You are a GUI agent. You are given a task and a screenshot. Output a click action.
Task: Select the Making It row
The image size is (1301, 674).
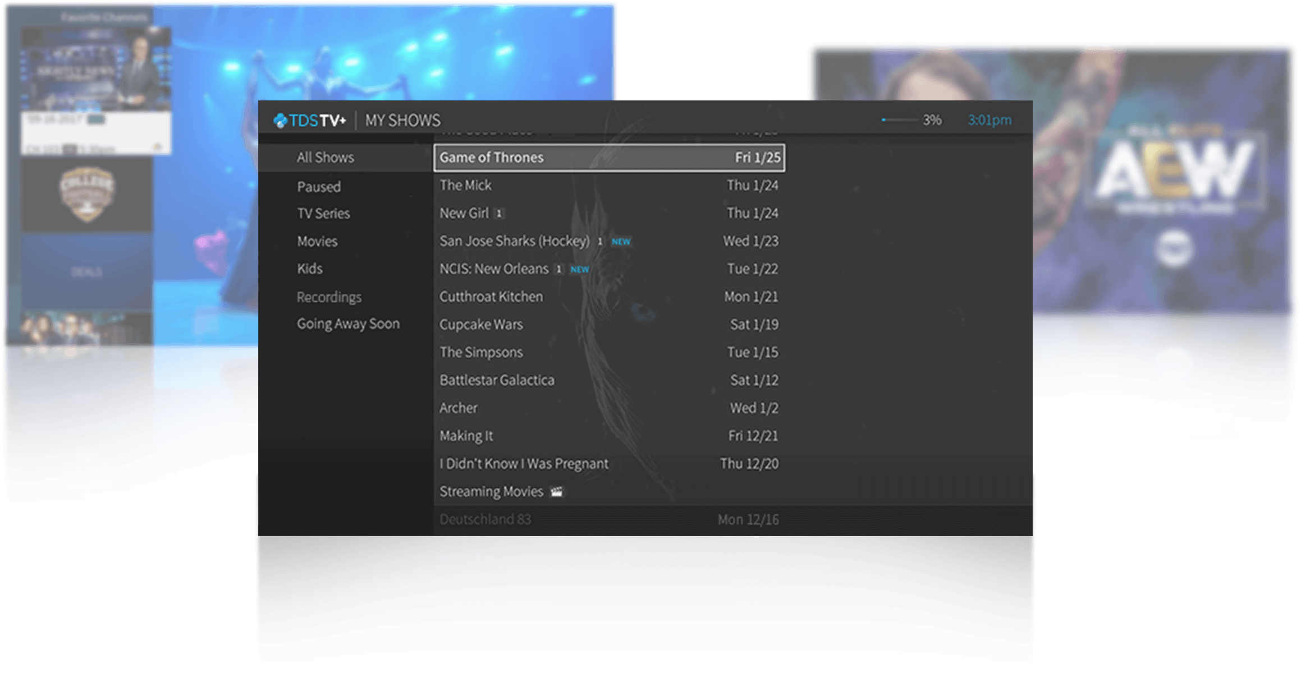(609, 436)
